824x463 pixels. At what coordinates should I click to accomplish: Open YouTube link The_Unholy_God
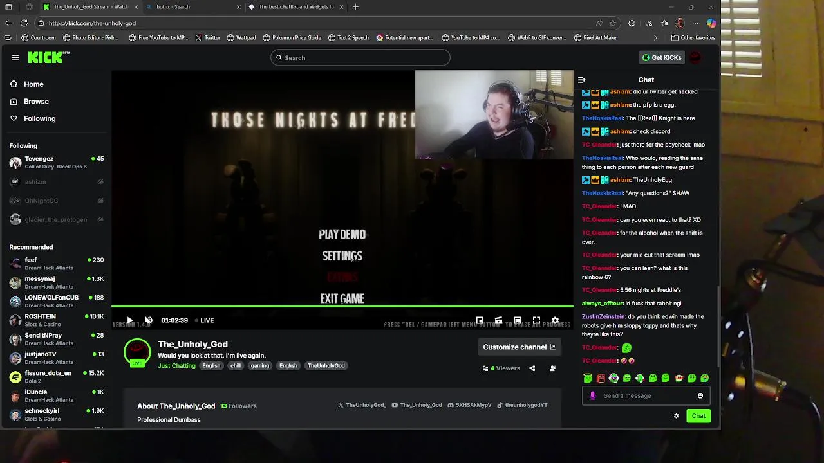click(x=417, y=405)
